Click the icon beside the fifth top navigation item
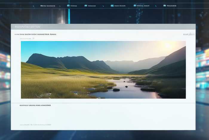Screen dimensions: 209x140 135,6
